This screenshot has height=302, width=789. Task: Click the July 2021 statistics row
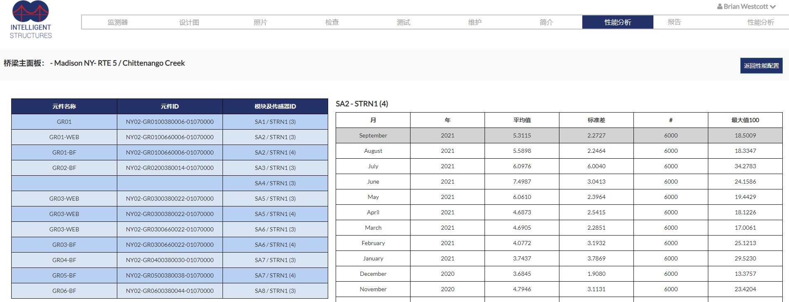point(373,166)
